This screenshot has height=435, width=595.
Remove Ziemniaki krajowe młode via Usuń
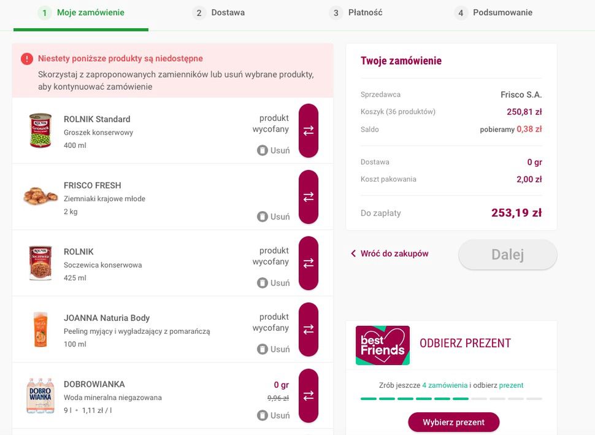point(273,217)
